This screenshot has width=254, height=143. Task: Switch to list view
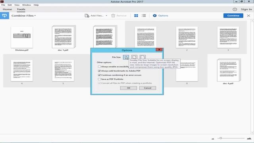[x=144, y=15]
